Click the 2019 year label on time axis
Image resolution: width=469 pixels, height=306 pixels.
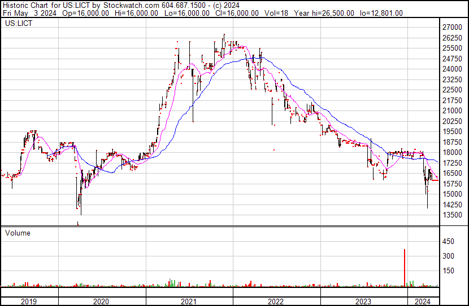(x=29, y=301)
